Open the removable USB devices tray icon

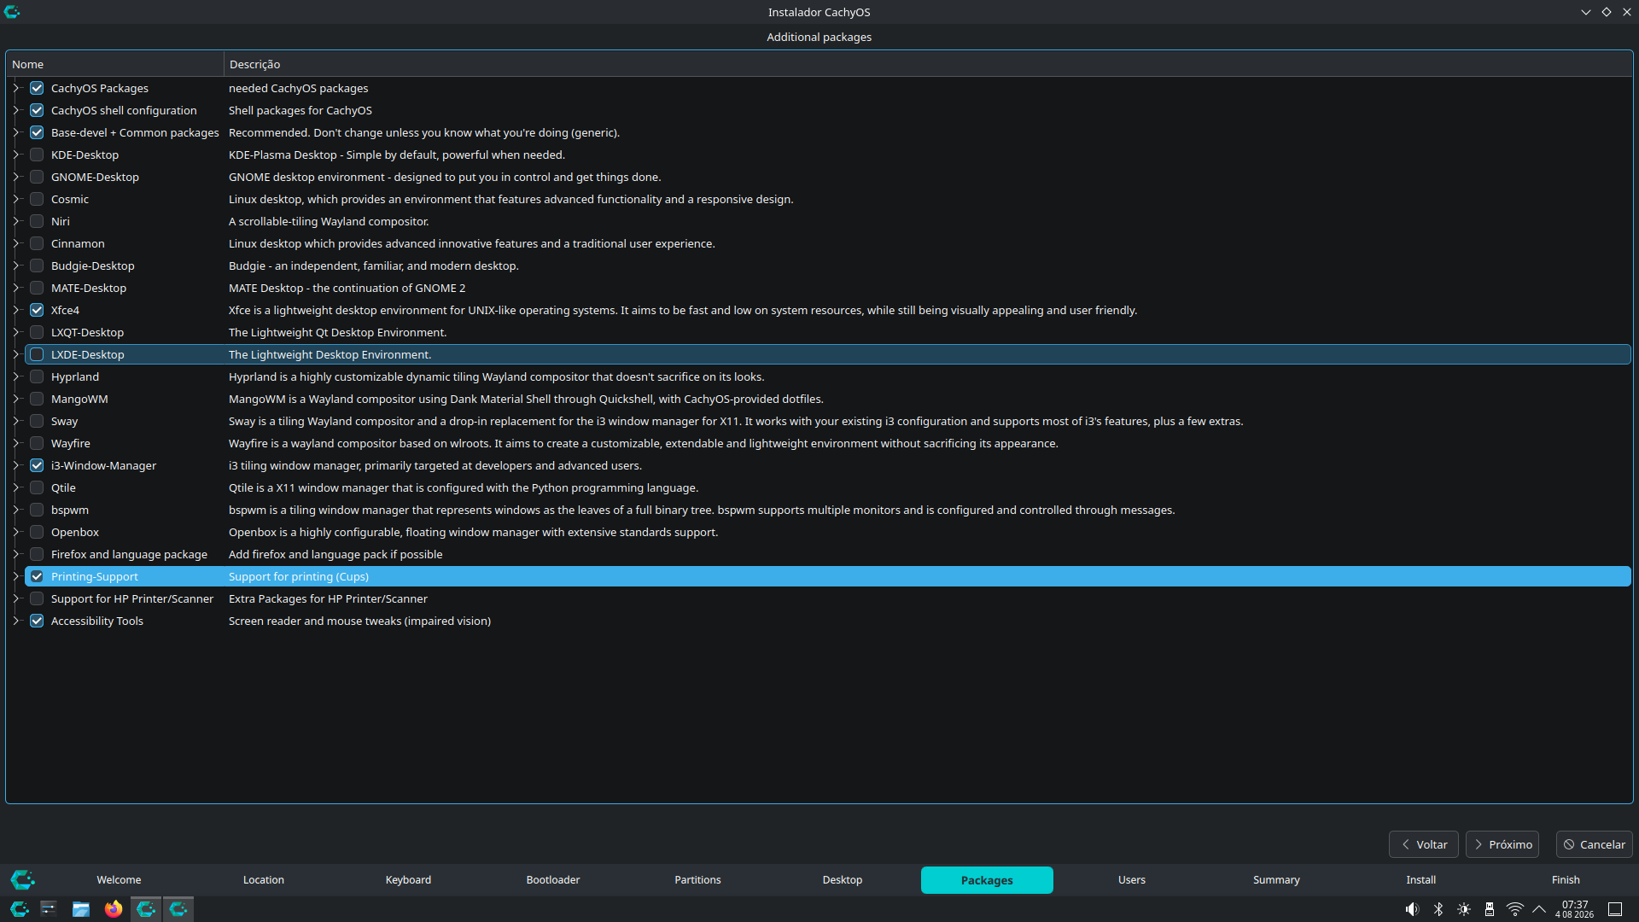[x=1490, y=909]
